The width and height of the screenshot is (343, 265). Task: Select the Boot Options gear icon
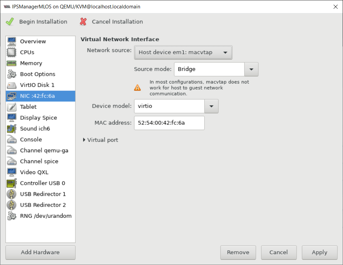[x=11, y=74]
